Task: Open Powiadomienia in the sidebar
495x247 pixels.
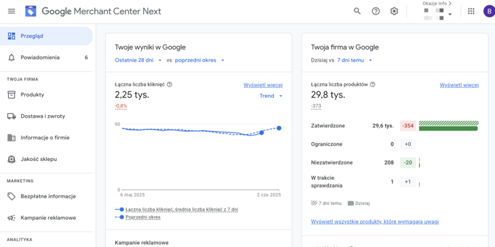Action: click(x=46, y=58)
